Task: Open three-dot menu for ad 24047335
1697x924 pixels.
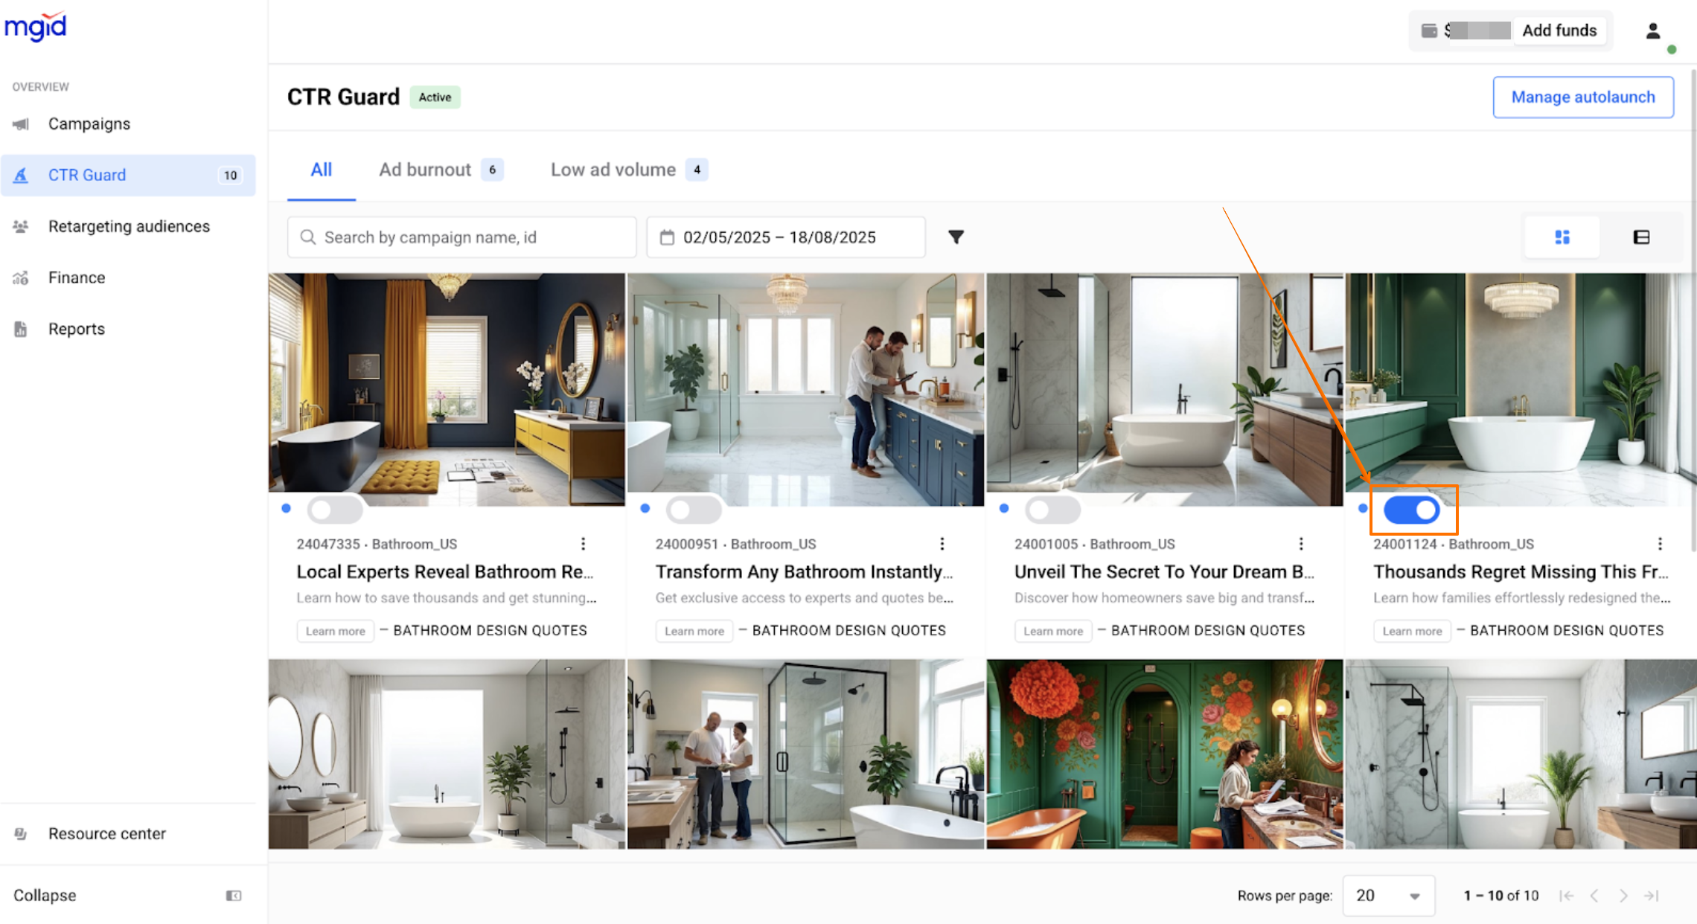Action: click(583, 544)
